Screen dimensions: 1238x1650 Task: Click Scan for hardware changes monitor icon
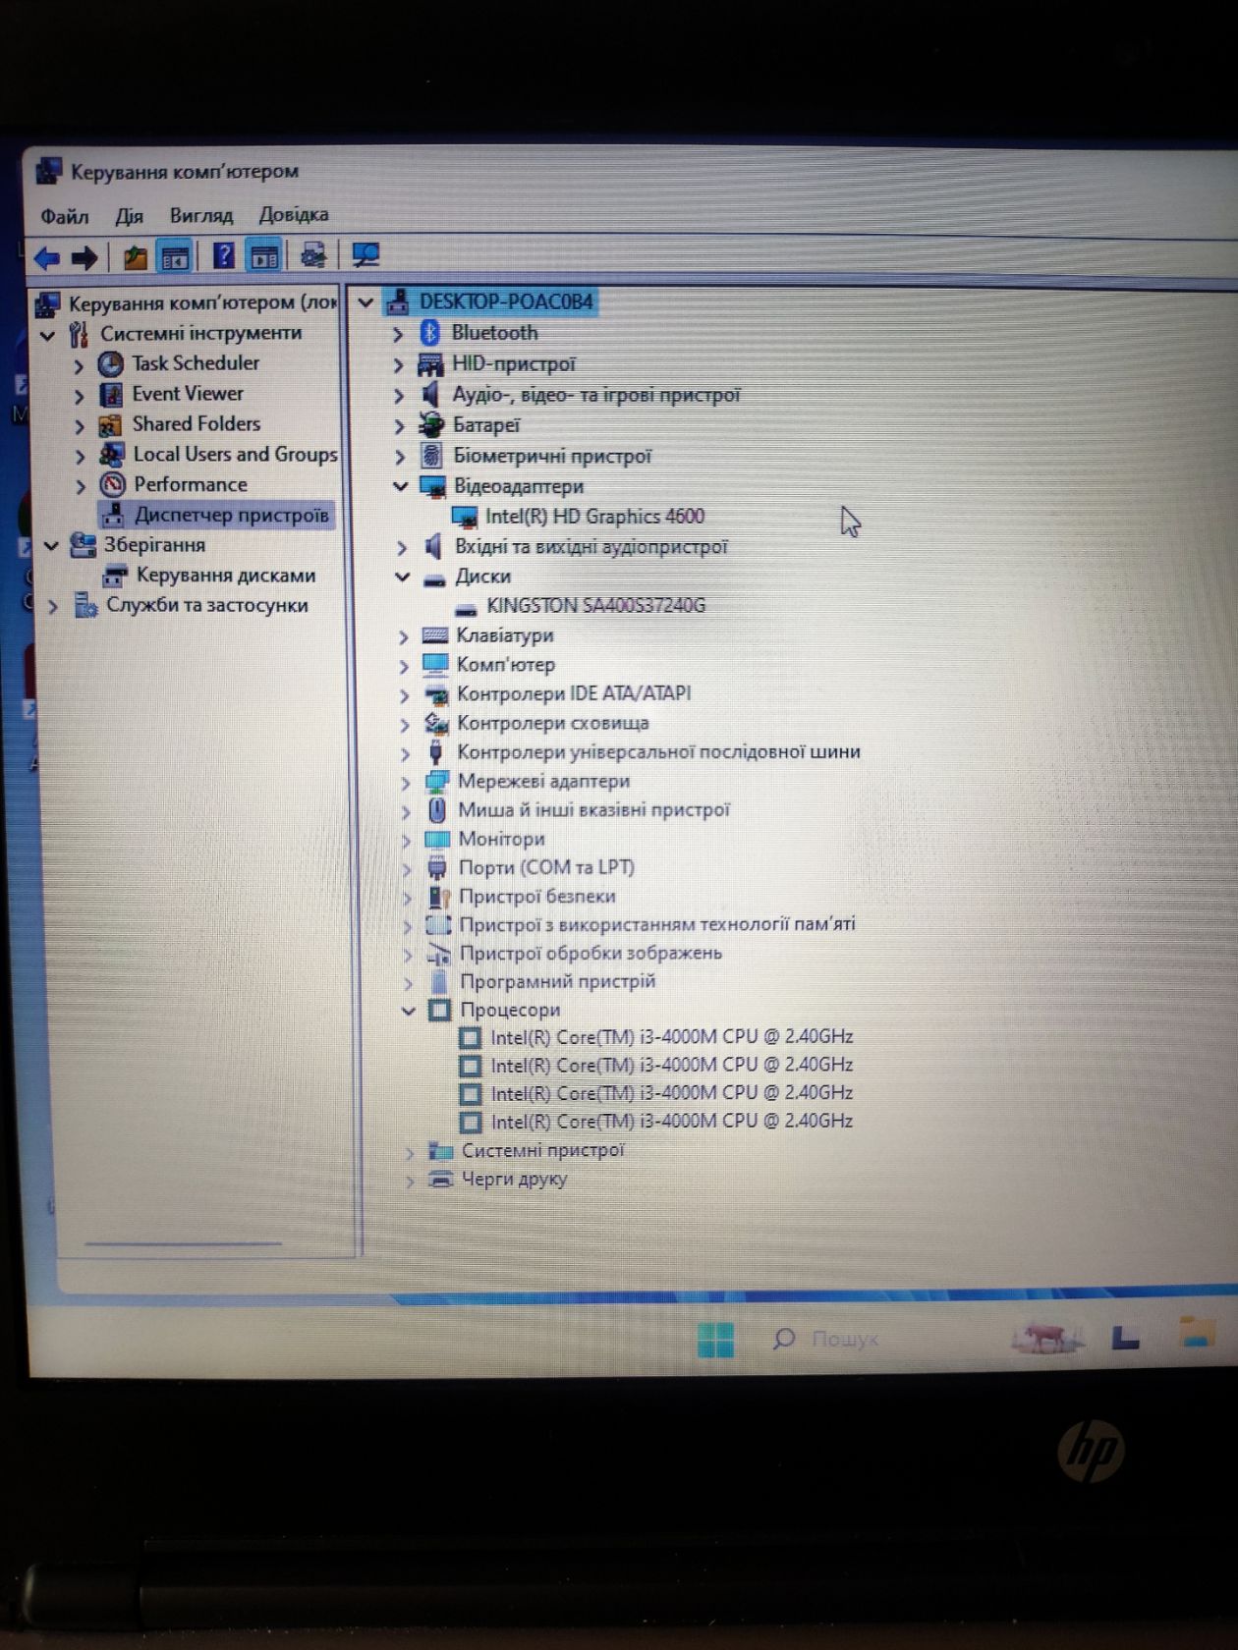tap(366, 255)
